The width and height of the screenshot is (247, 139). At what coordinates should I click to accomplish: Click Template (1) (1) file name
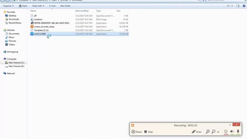(x=41, y=30)
